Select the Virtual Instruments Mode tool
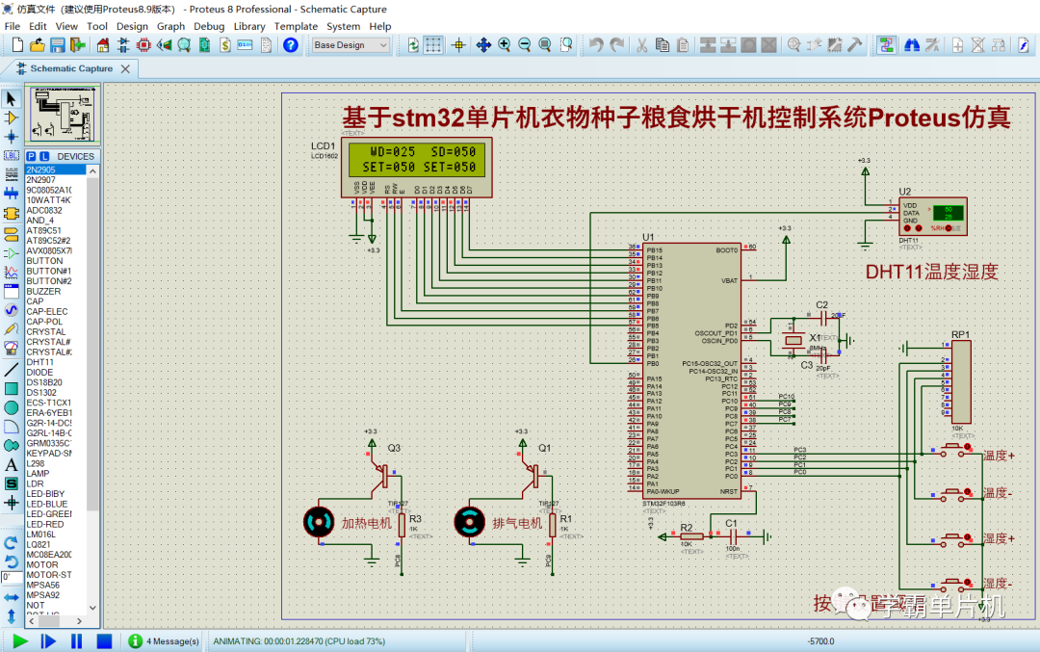 (x=12, y=348)
